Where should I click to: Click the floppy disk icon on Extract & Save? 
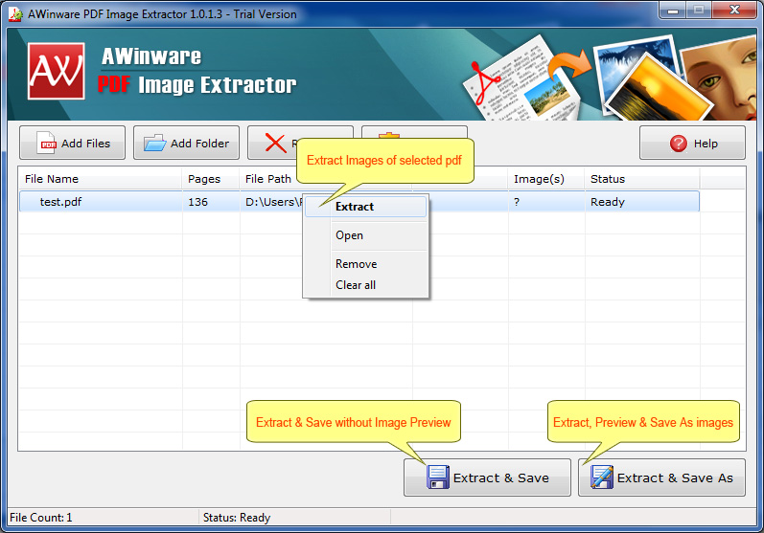tap(437, 477)
